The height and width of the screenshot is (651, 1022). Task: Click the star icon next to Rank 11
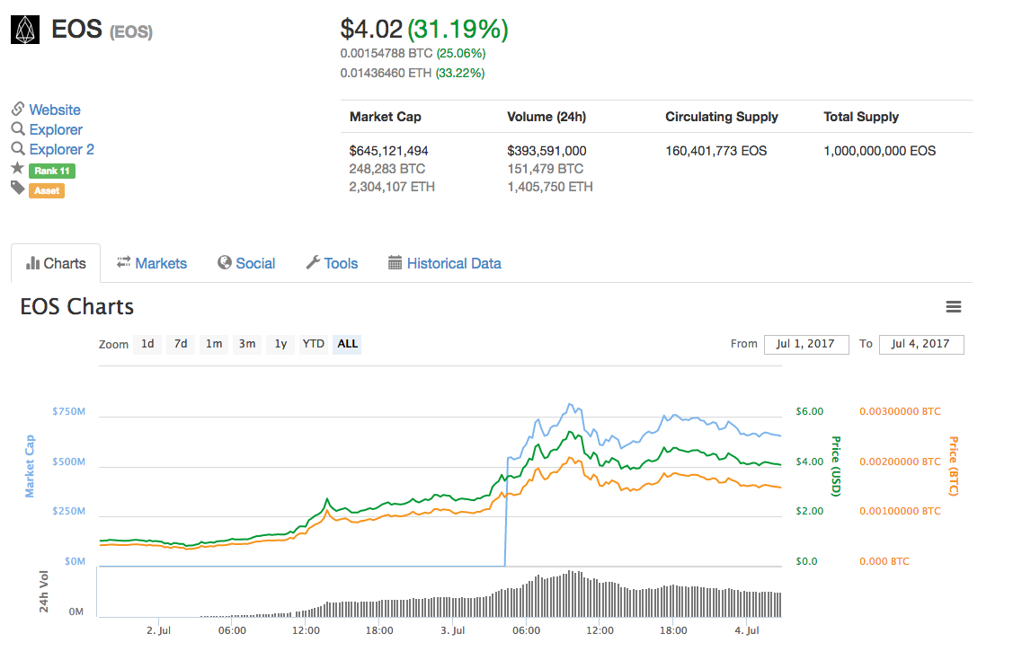coord(18,169)
